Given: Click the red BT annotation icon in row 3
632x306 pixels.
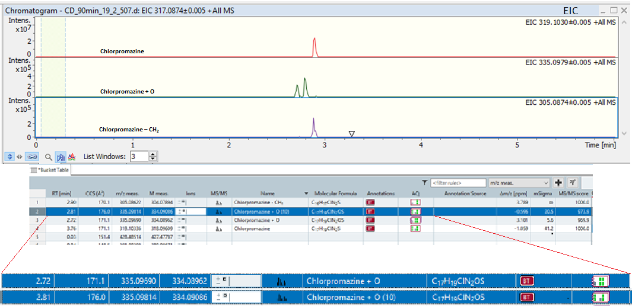Looking at the screenshot, I should (370, 220).
